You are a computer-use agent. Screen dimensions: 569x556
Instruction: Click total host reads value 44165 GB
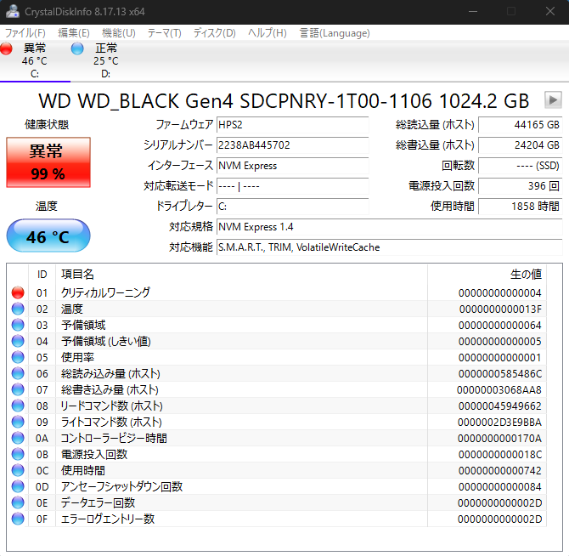(x=520, y=125)
